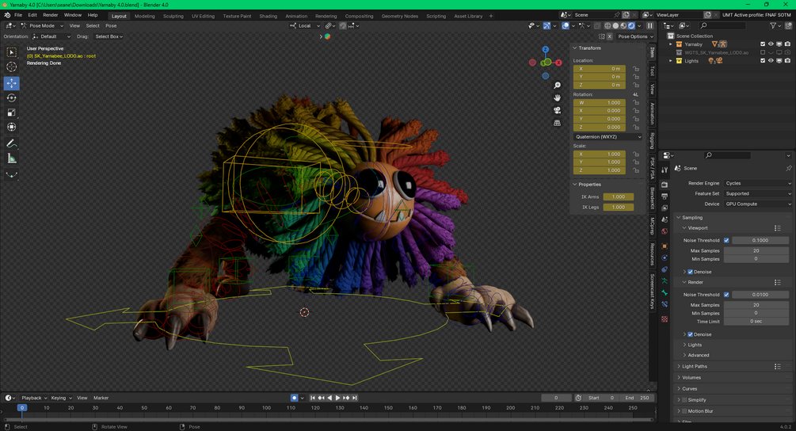Switch to the Sculpting workspace tab
The width and height of the screenshot is (796, 431).
pos(173,16)
